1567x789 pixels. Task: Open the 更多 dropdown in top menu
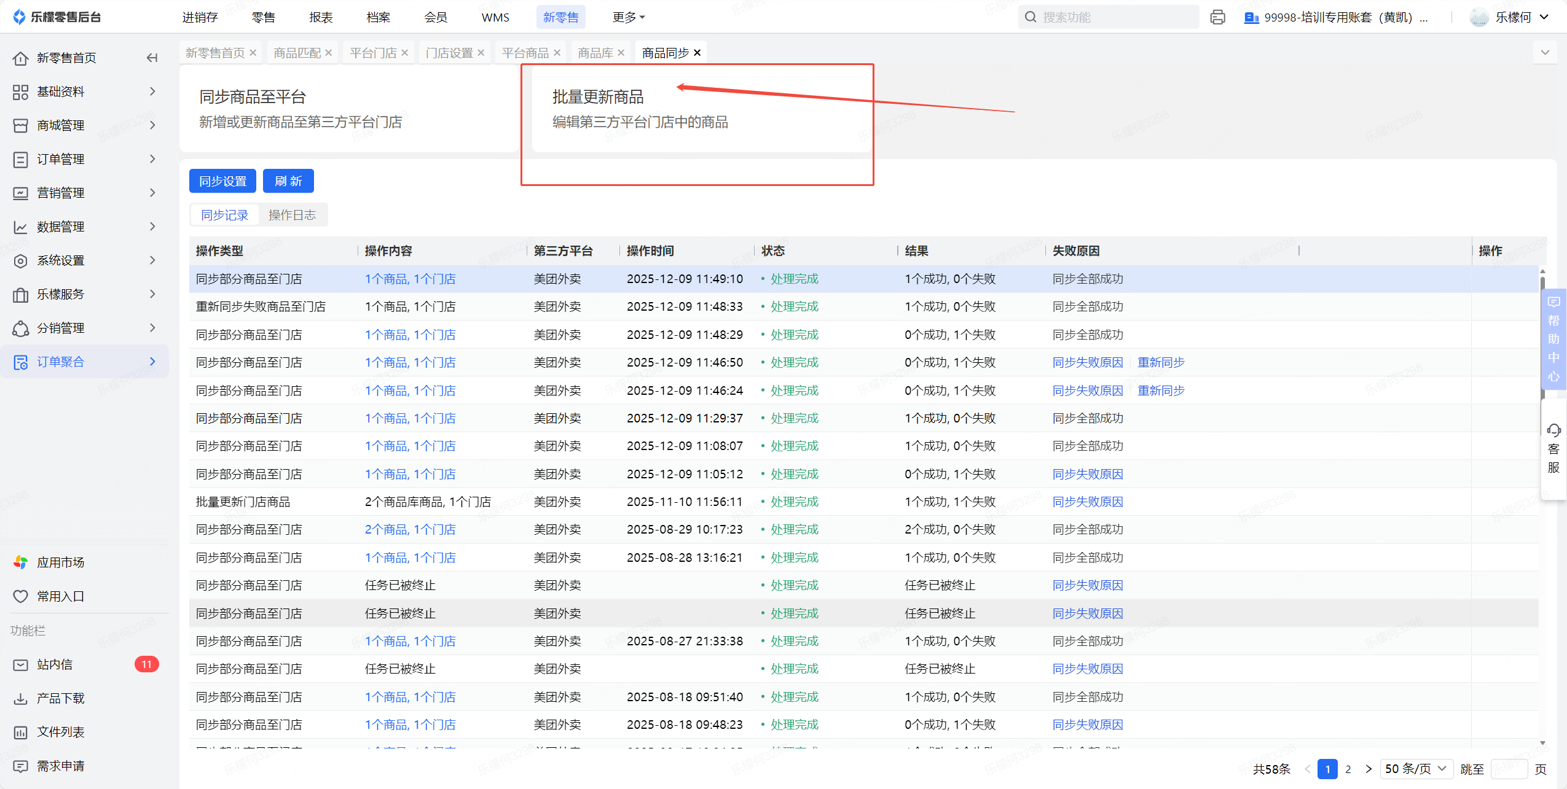629,17
